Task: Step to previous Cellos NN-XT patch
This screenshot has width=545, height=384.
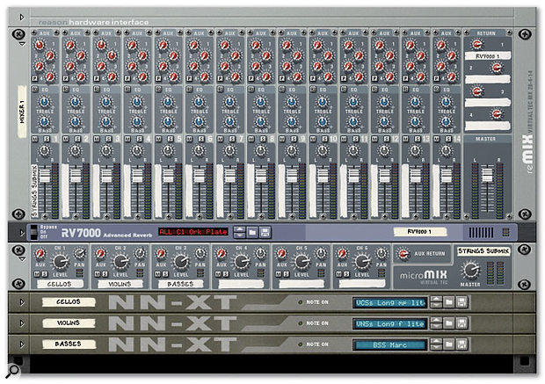Action: point(436,300)
